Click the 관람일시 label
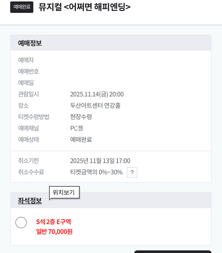The width and height of the screenshot is (222, 253). coord(28,94)
